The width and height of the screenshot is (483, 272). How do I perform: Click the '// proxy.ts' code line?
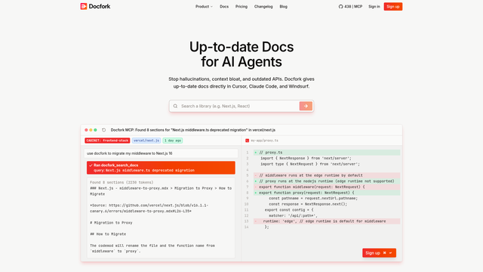pos(327,153)
